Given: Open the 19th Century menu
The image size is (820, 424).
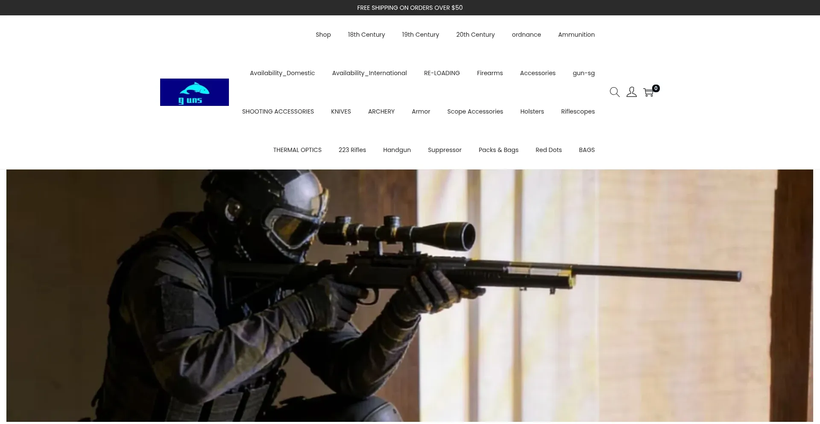Looking at the screenshot, I should pyautogui.click(x=420, y=35).
